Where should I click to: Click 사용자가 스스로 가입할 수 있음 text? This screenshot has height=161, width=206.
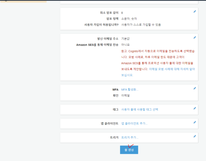click(x=141, y=25)
